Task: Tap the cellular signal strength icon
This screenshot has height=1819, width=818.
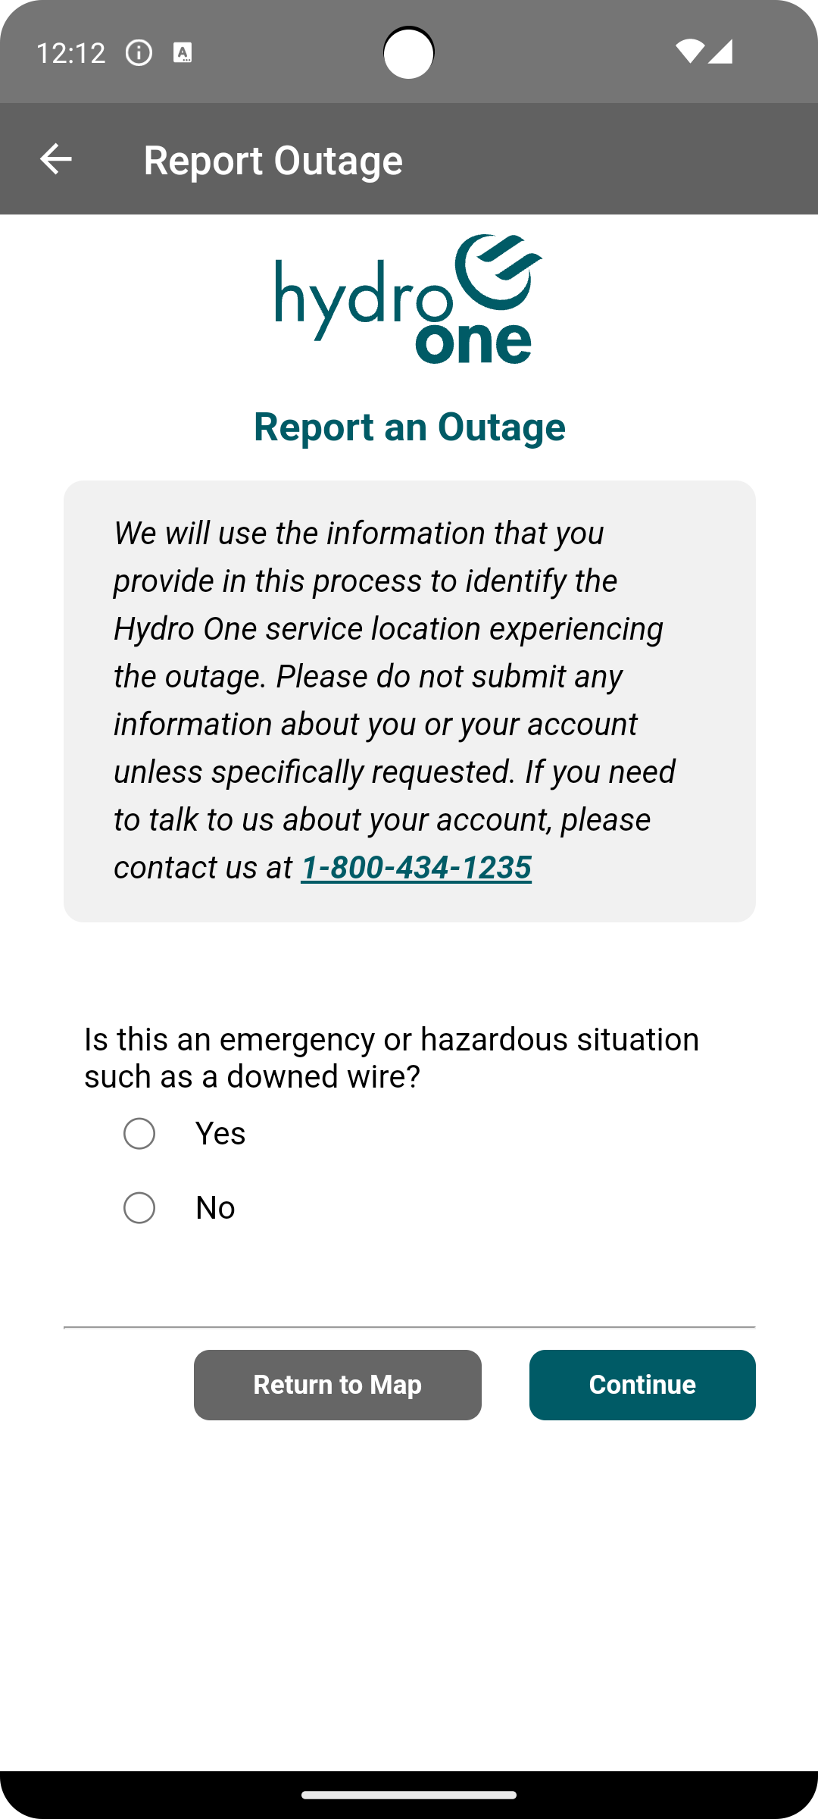Action: pyautogui.click(x=720, y=52)
